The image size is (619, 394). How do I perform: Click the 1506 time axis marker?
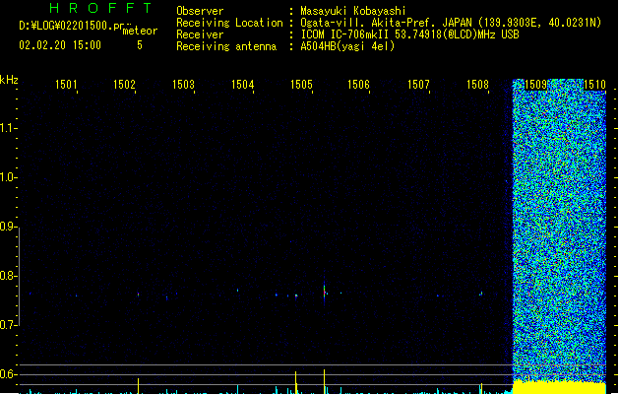coord(358,85)
